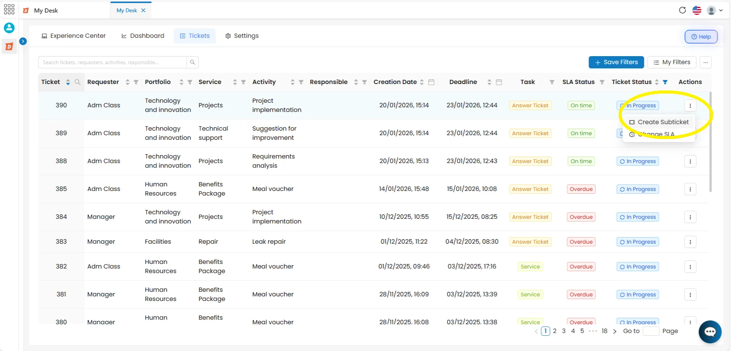This screenshot has height=351, width=731.
Task: Open the Requester column filter
Action: coord(136,82)
